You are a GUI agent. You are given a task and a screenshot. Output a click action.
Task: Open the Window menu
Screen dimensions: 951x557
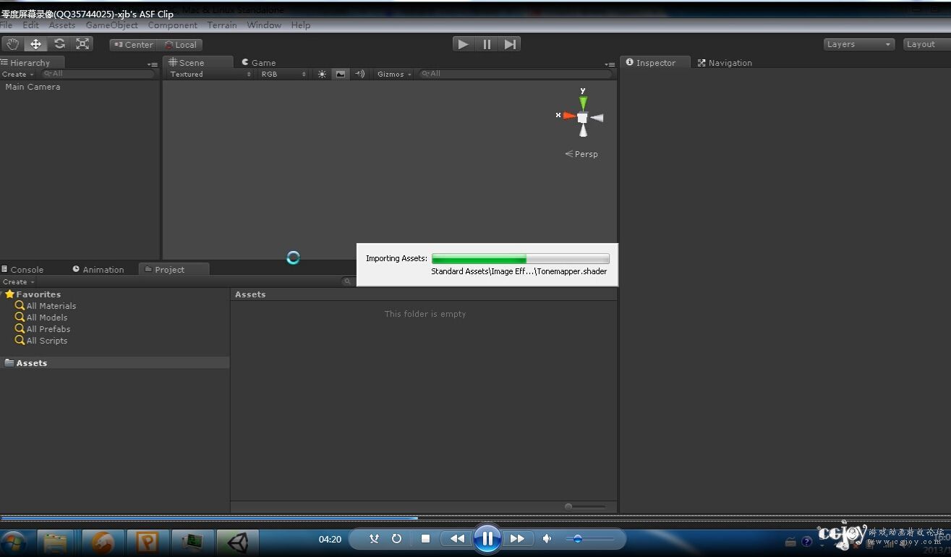(264, 25)
